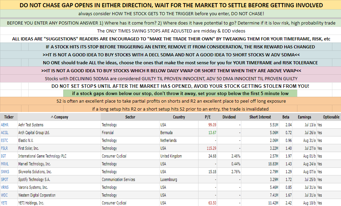Select the beta value 0.72
Screen dimensions: 341x206
click(x=288, y=133)
